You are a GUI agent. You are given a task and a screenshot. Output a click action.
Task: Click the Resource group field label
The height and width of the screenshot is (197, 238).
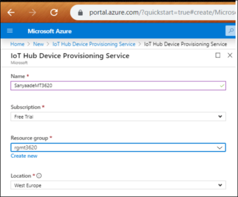tap(29, 138)
